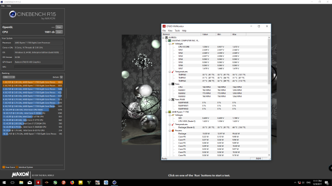This screenshot has height=186, width=332.
Task: Click the Max column header
Action: 239,35
